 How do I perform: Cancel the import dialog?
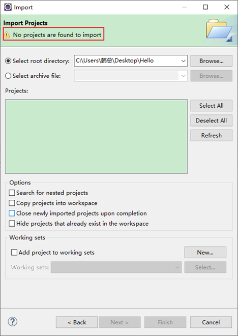pyautogui.click(x=211, y=322)
